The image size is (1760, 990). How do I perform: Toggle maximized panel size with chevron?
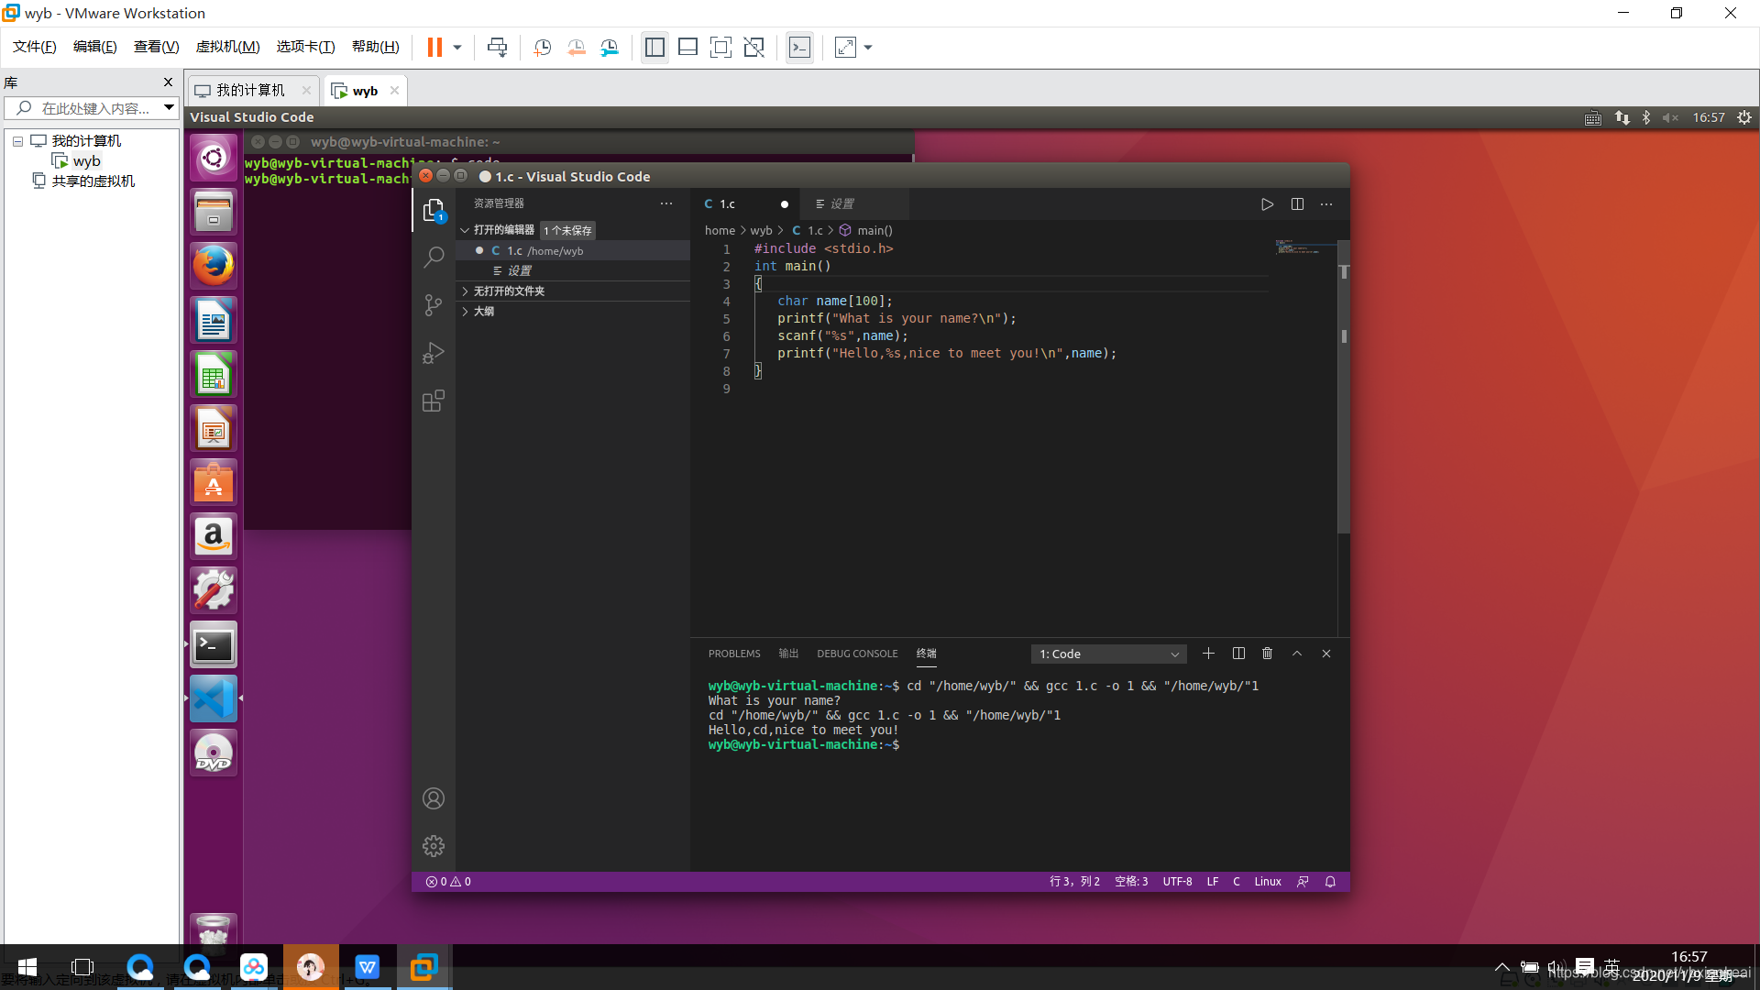[1297, 654]
